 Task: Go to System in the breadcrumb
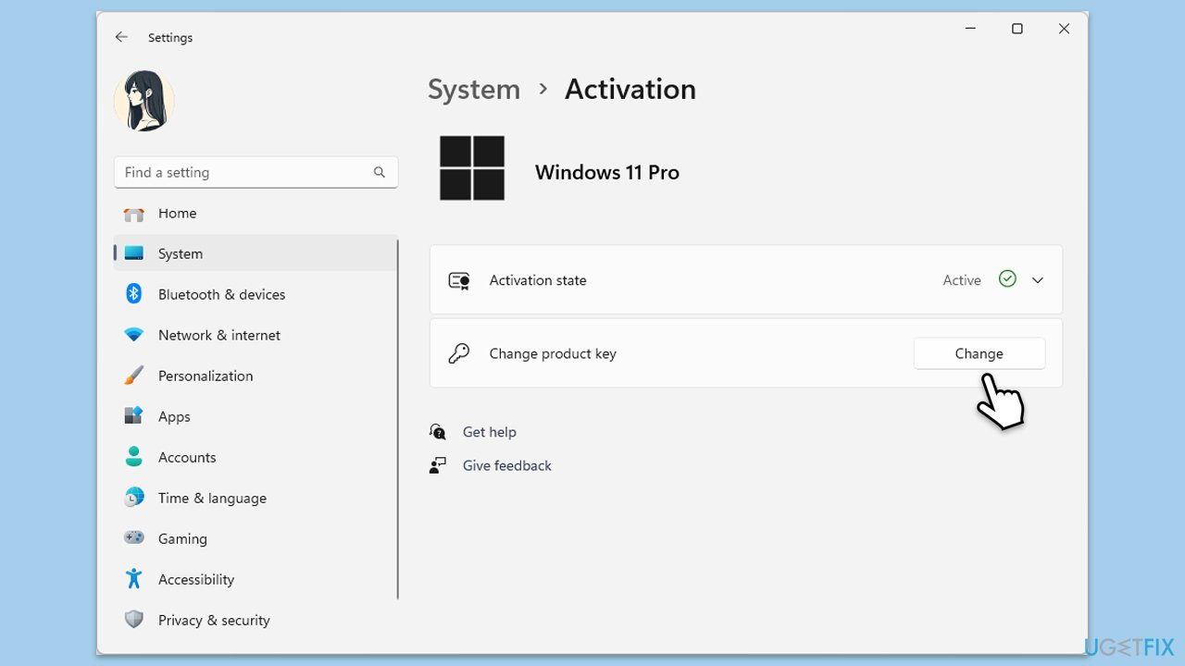(x=473, y=89)
